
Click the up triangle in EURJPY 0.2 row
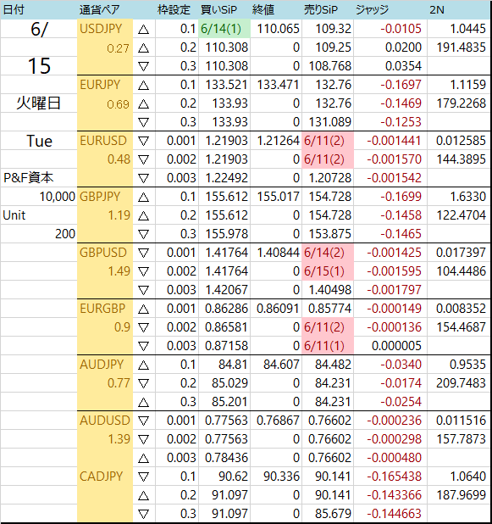[143, 104]
